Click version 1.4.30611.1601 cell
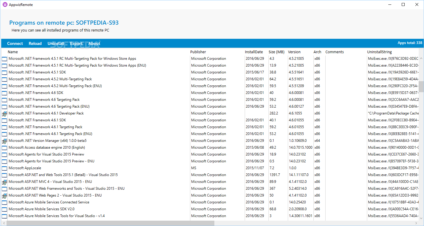The height and width of the screenshot is (226, 424). click(301, 216)
